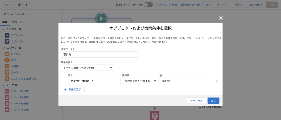Screen dimensions: 281x120
Task: Open the 条件の要件 dropdown
Action: [87, 68]
